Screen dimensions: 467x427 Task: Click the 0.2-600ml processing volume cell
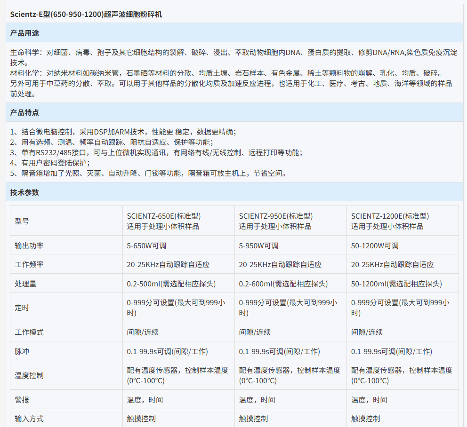[x=283, y=284]
